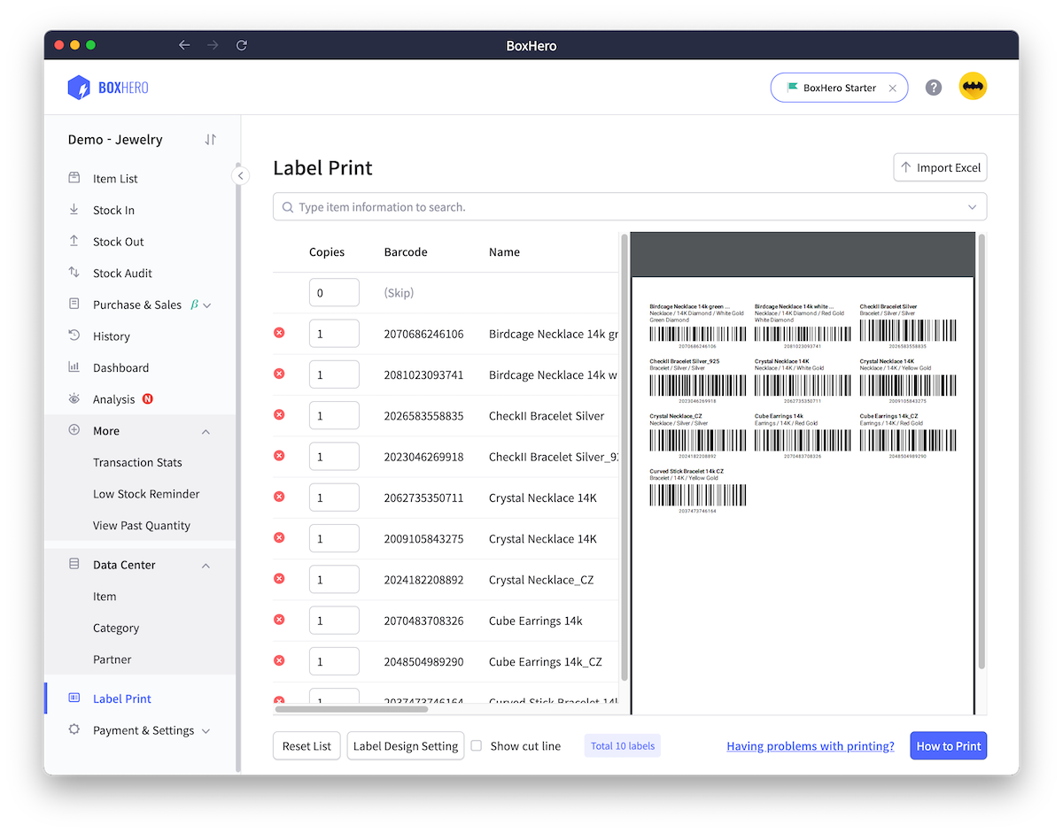1063x833 pixels.
Task: Edit copies field for Skip row
Action: [x=334, y=293]
